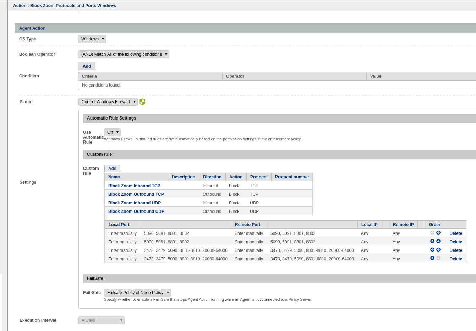Move fourth port rule row up
The height and width of the screenshot is (331, 476).
432,258
